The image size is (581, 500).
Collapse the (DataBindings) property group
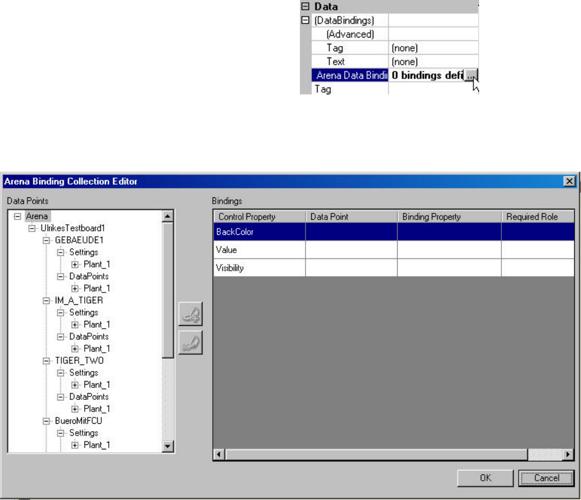[304, 20]
